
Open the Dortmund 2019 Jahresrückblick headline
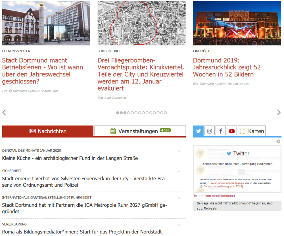(227, 67)
